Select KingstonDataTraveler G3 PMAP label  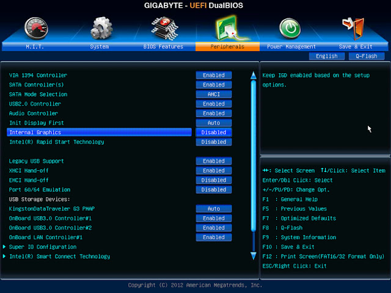coord(51,209)
